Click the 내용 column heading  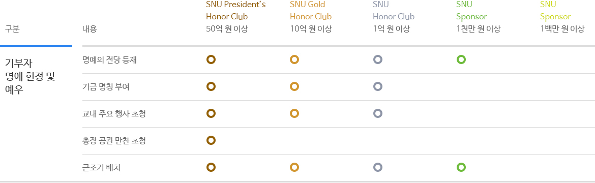pyautogui.click(x=90, y=29)
